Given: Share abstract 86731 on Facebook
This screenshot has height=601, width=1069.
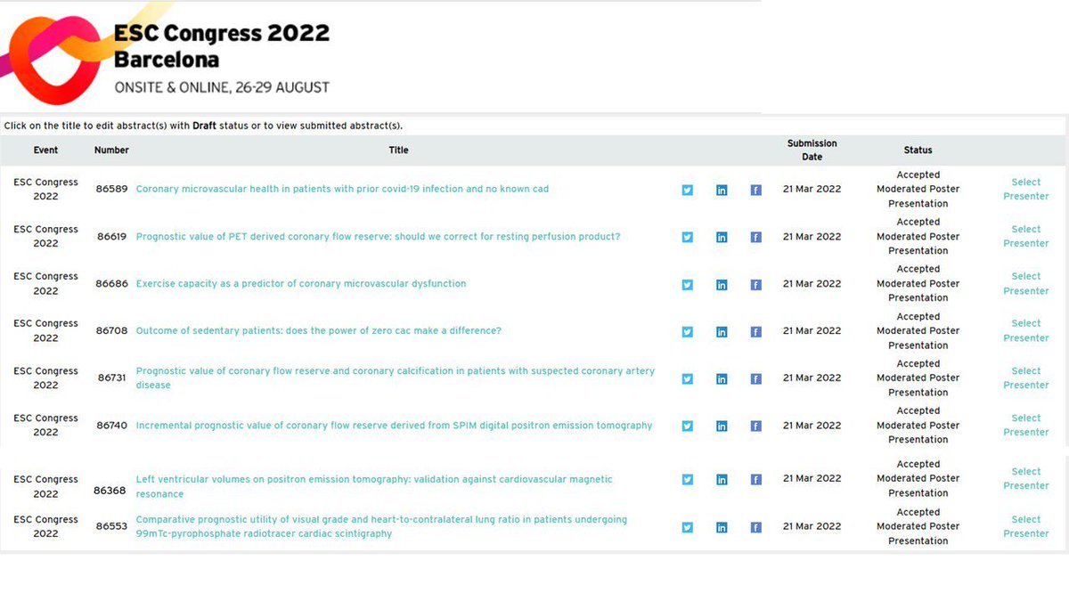Looking at the screenshot, I should (755, 378).
